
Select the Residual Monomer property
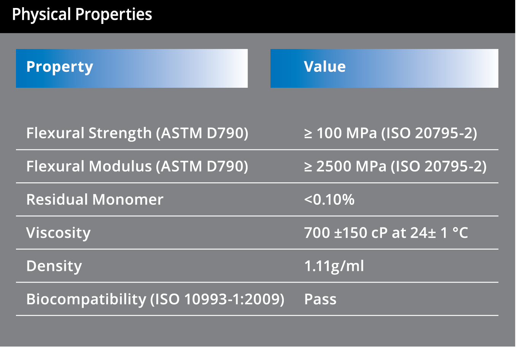95,199
